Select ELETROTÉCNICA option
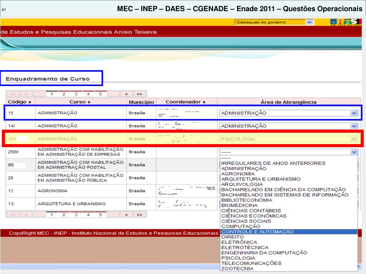 pyautogui.click(x=289, y=248)
